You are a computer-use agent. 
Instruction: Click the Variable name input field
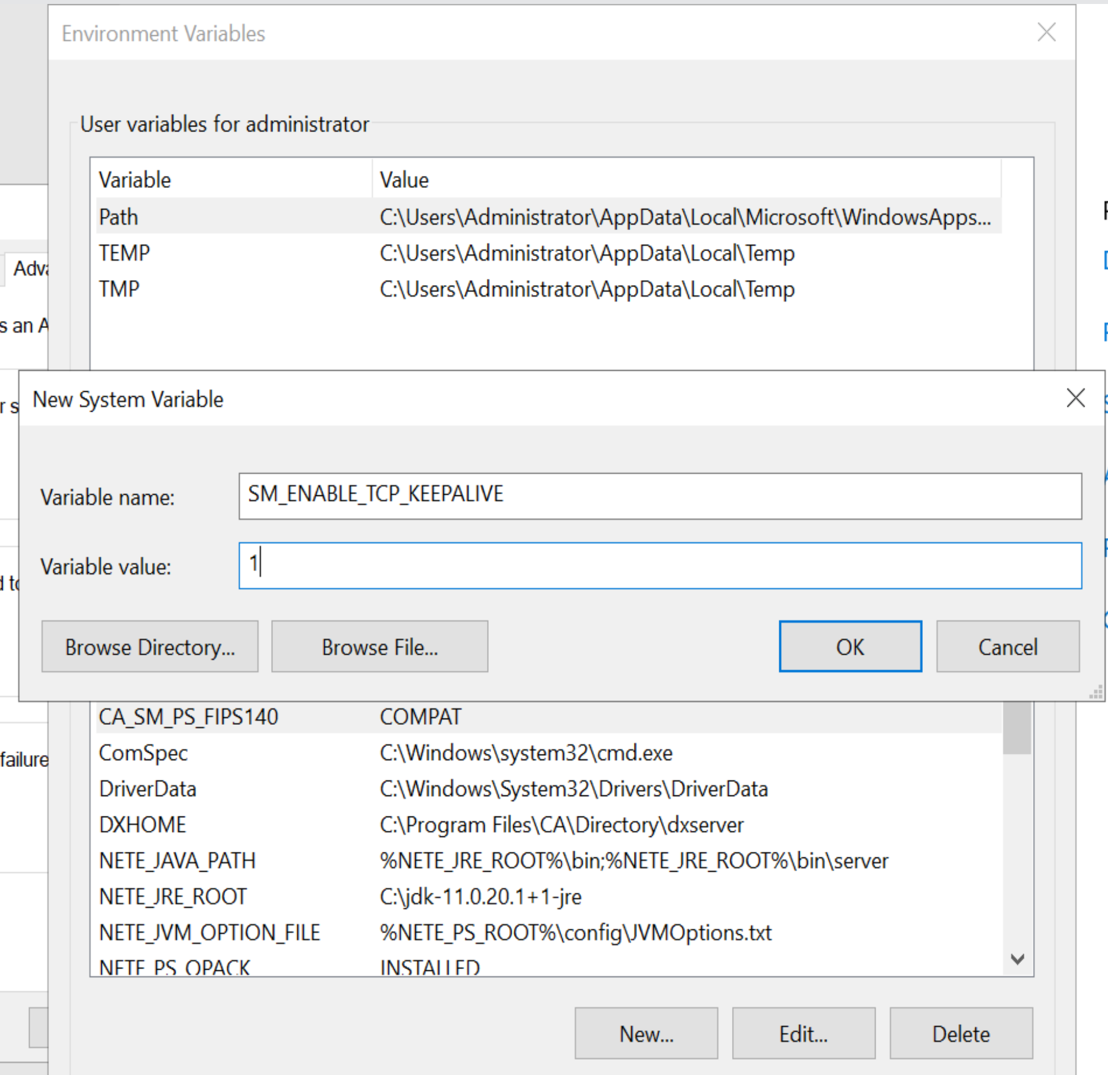[659, 496]
